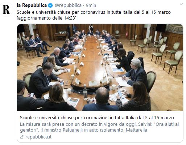The image size is (186, 145).
Task: Click the "[aggiornamento delle 14:23]" text
Action: click(x=46, y=18)
